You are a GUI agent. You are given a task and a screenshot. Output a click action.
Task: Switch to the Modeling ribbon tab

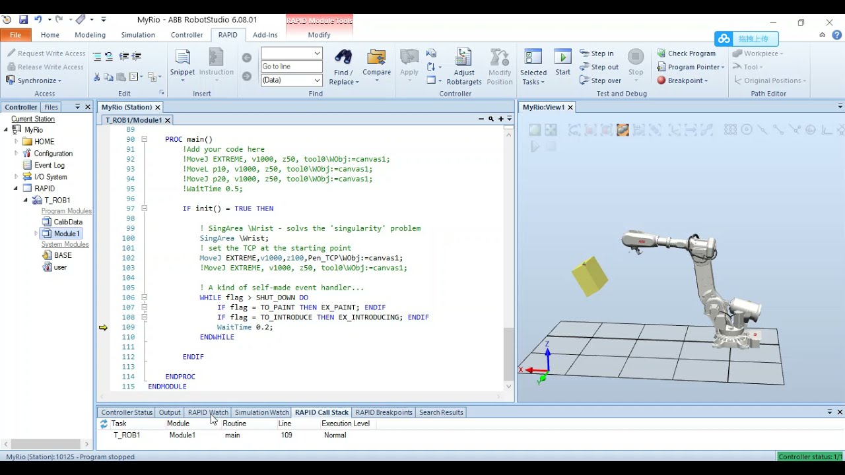(90, 35)
